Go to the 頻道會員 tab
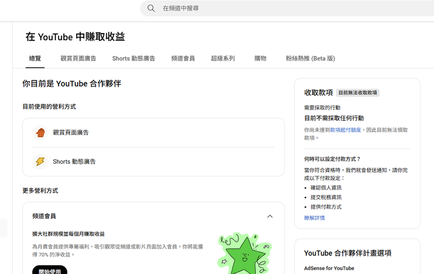The image size is (434, 274). [183, 59]
